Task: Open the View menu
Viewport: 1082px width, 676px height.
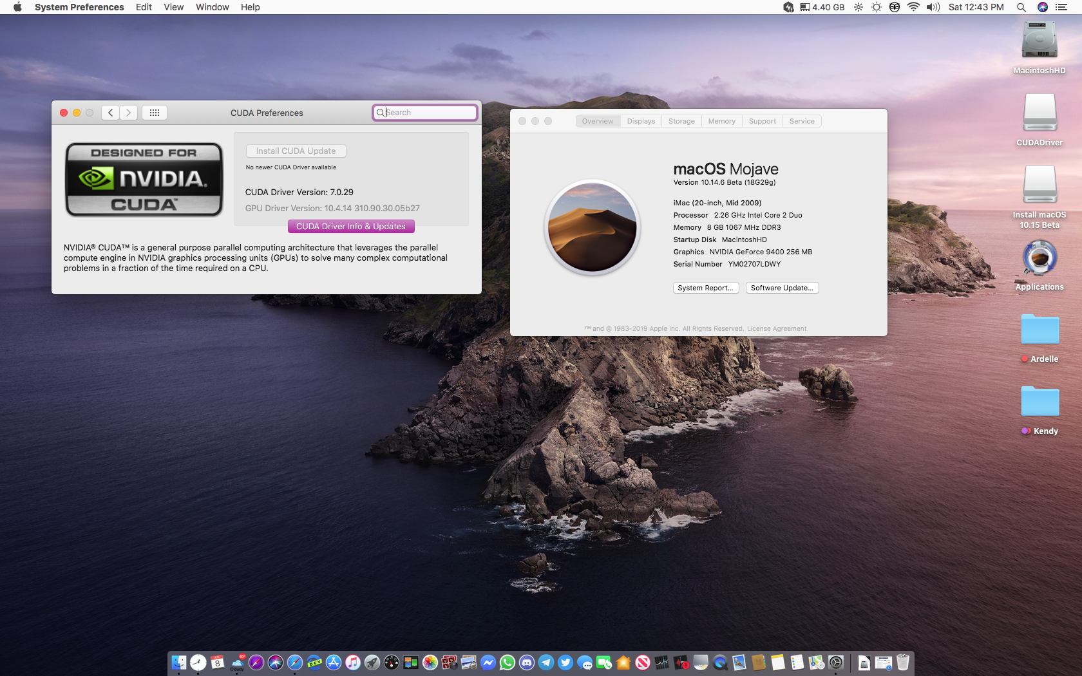Action: pyautogui.click(x=174, y=7)
